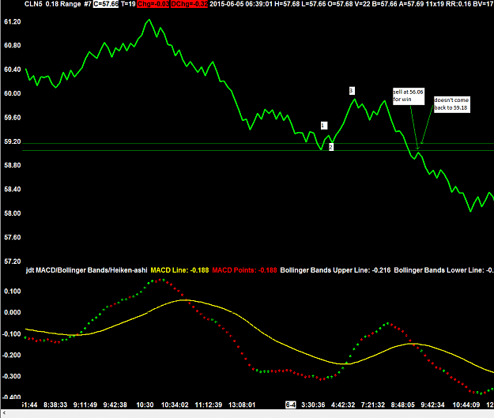Click the T=19 value in the header
The width and height of the screenshot is (494, 418).
click(128, 4)
